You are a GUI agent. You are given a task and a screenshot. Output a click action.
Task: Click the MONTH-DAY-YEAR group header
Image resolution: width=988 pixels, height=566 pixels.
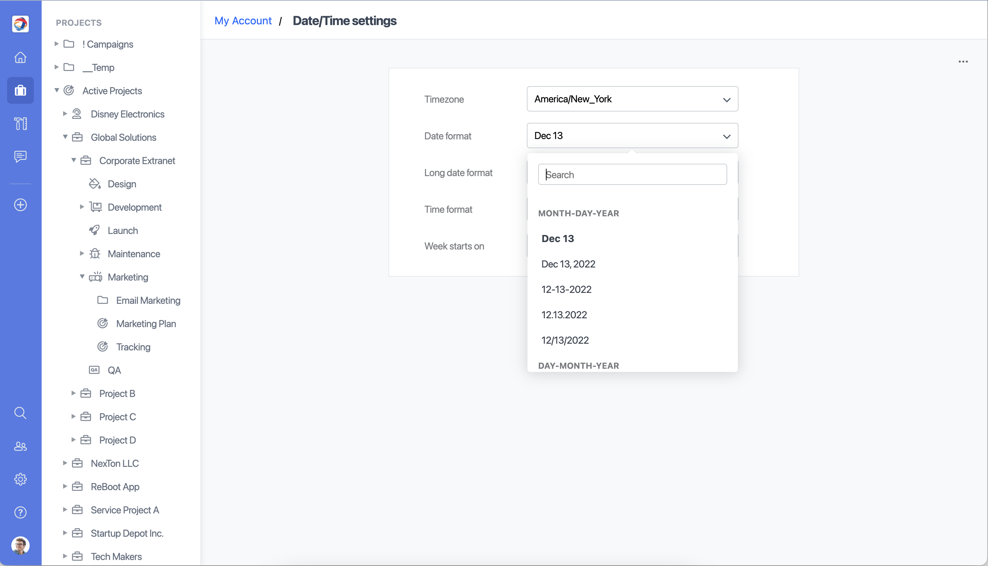(x=578, y=213)
